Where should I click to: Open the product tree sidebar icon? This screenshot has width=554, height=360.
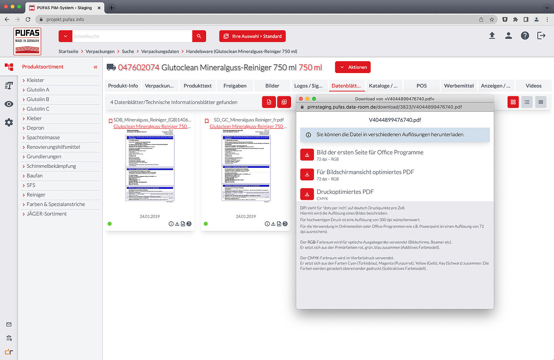tap(9, 67)
